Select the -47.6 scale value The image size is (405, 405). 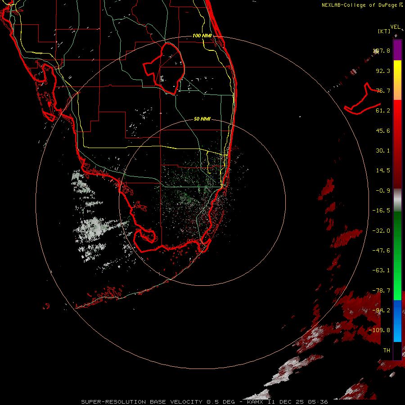(381, 251)
